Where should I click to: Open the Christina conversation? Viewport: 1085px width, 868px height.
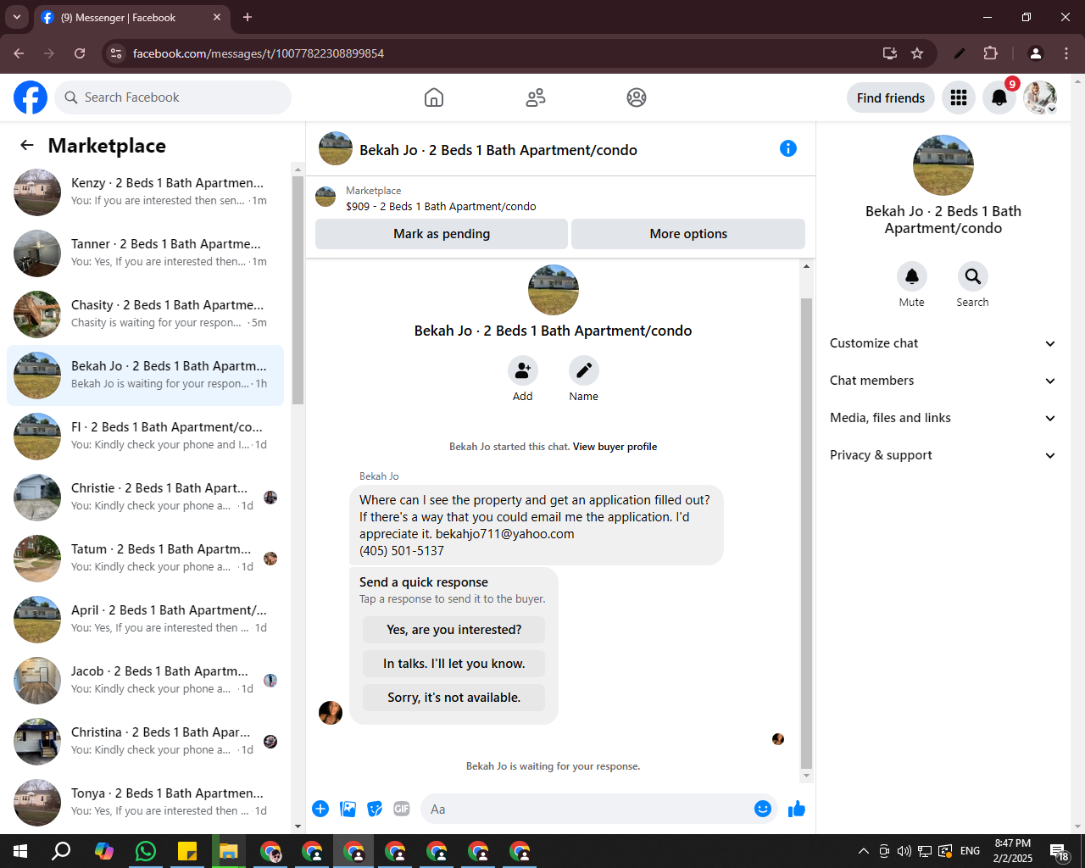[145, 742]
